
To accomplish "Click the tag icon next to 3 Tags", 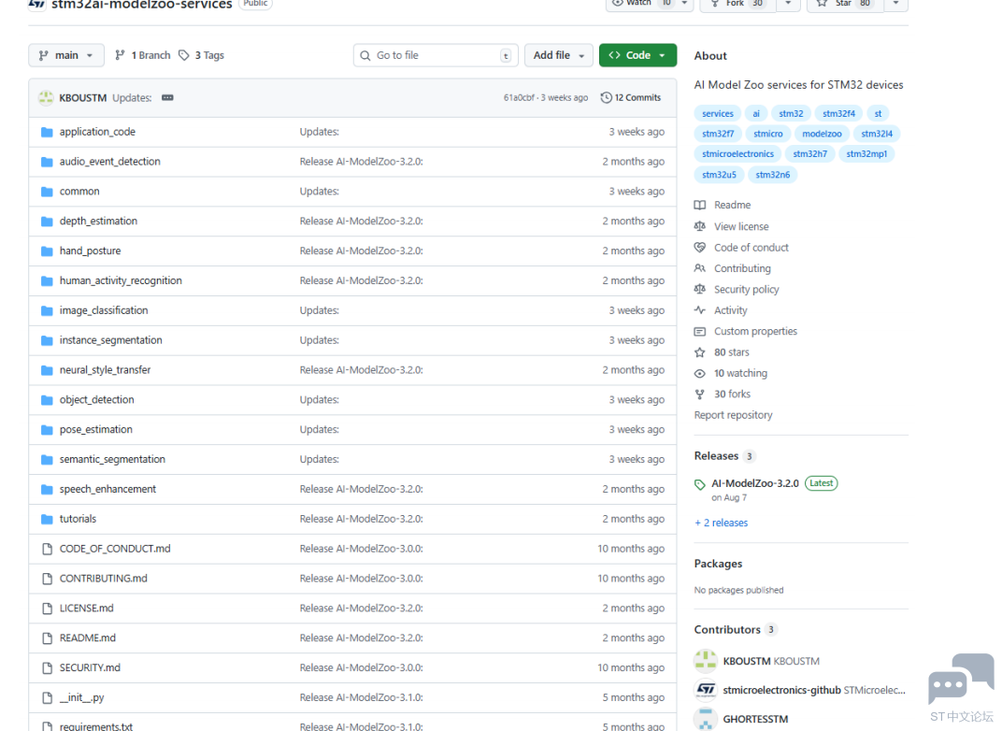I will 184,55.
